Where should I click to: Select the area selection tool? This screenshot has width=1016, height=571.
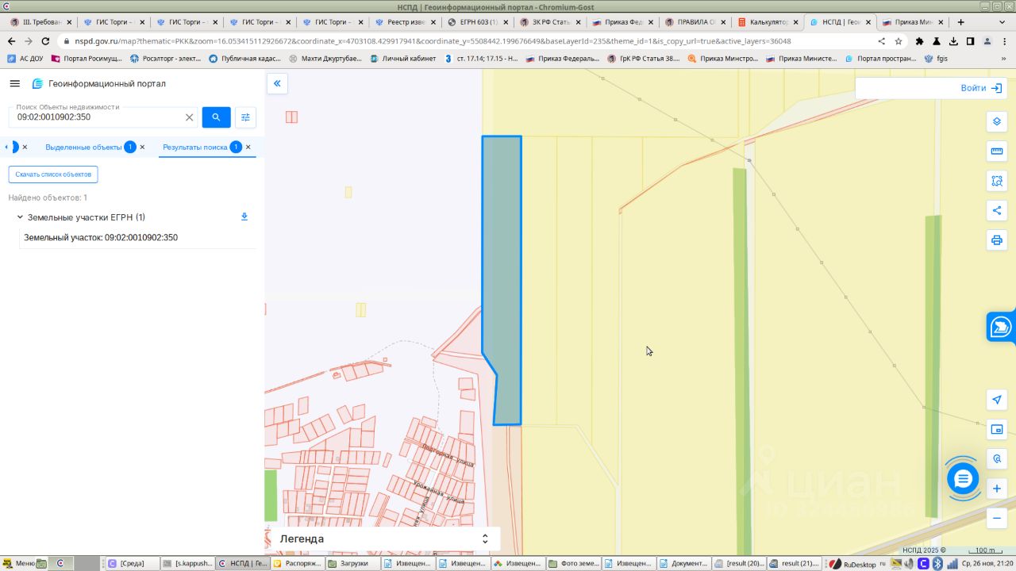[997, 181]
